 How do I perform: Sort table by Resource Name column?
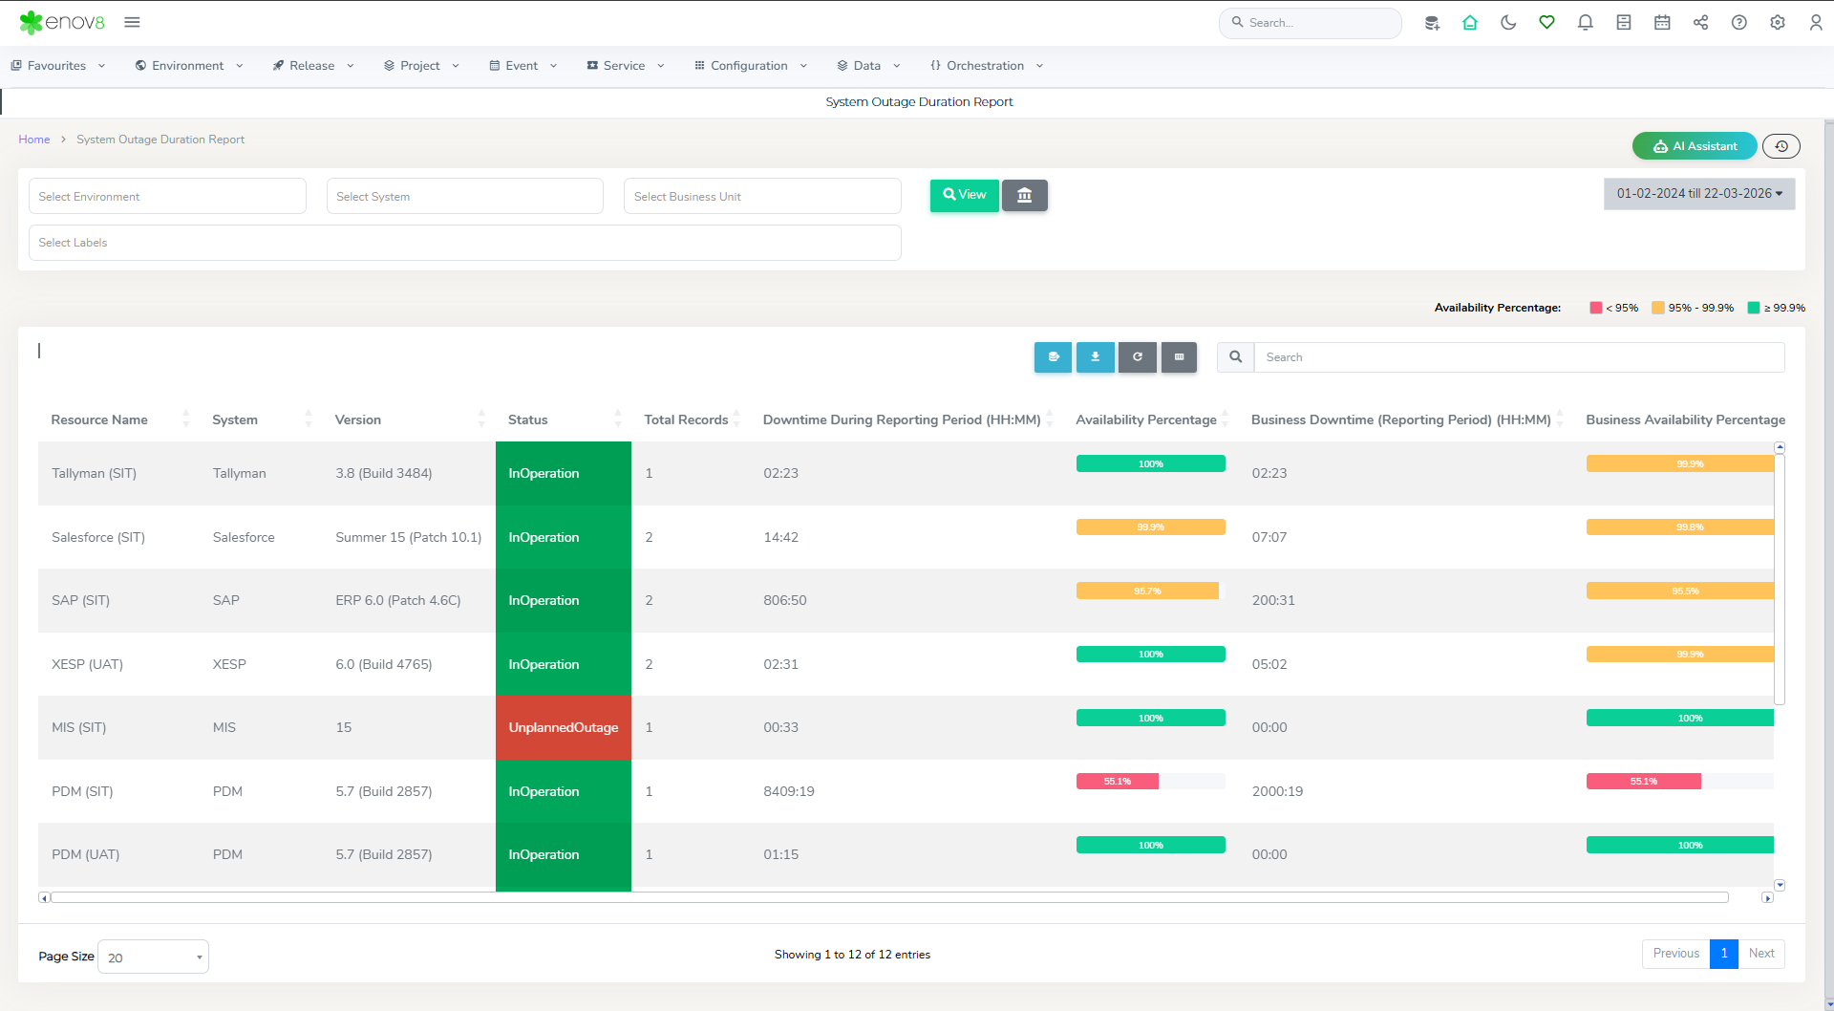[x=99, y=420]
